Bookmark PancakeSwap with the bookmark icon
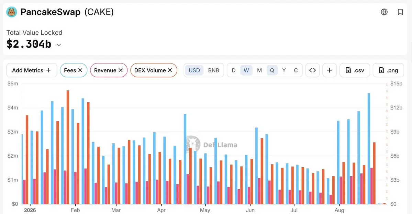The height and width of the screenshot is (214, 412). [400, 12]
